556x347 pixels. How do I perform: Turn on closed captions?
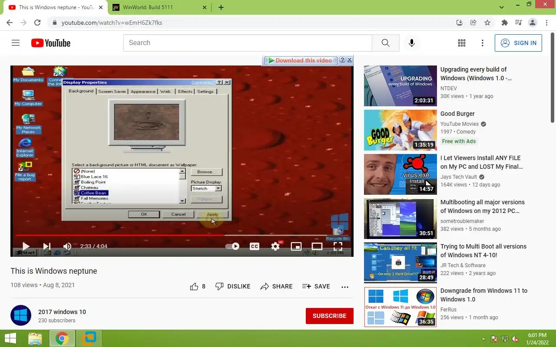coord(255,246)
